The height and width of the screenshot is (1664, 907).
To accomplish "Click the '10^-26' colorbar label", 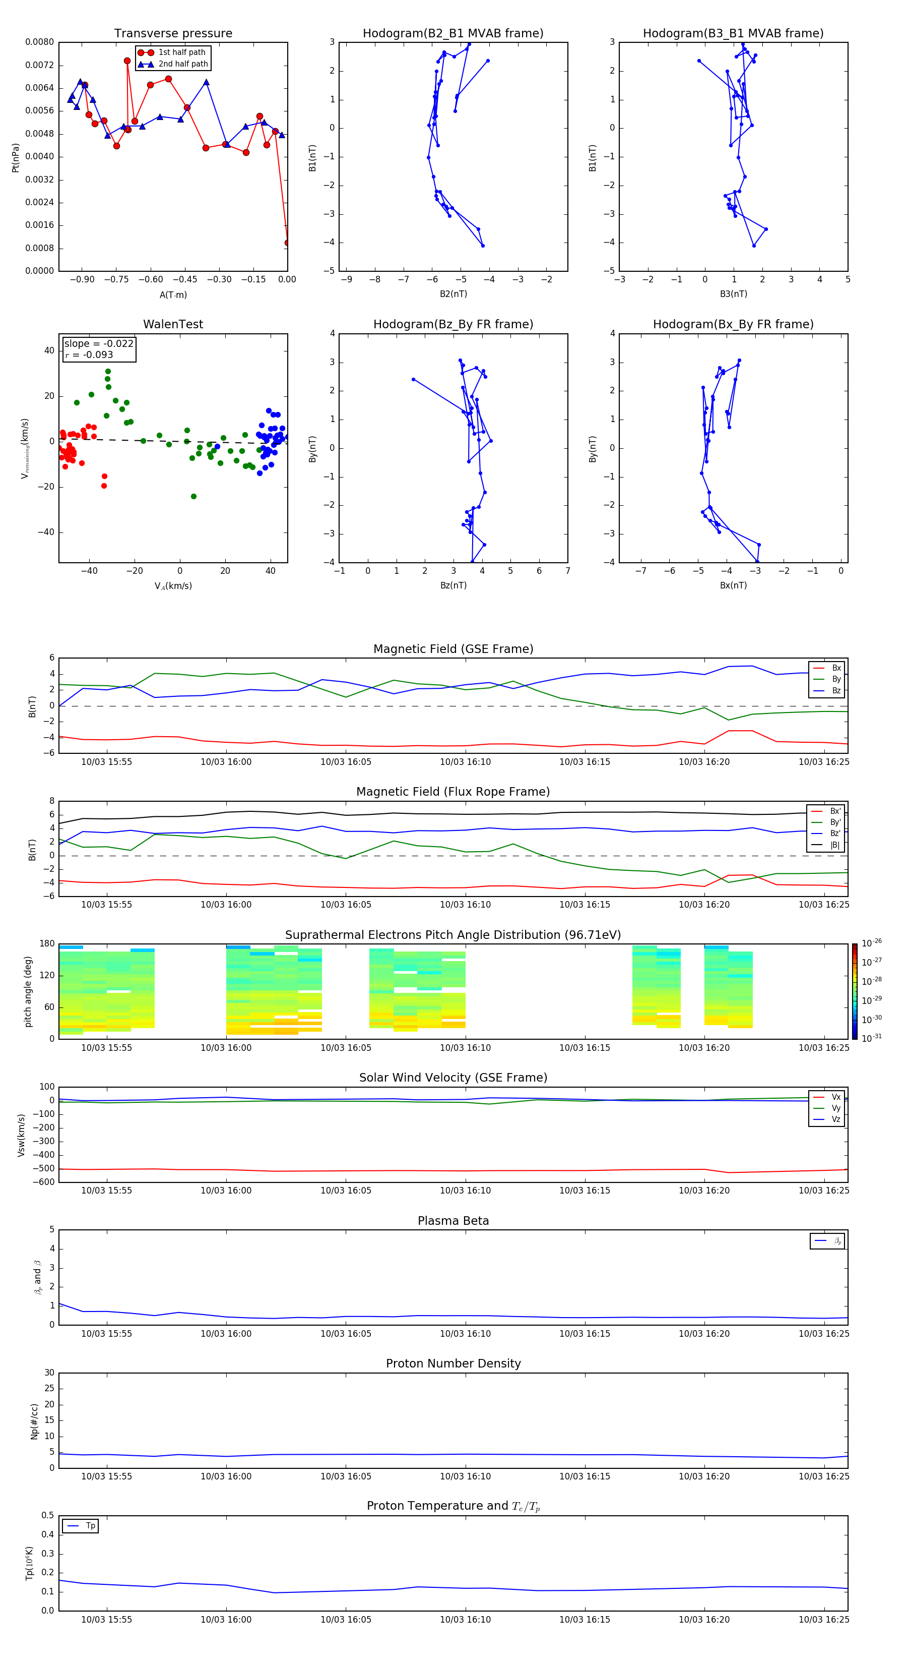I will coord(872,943).
